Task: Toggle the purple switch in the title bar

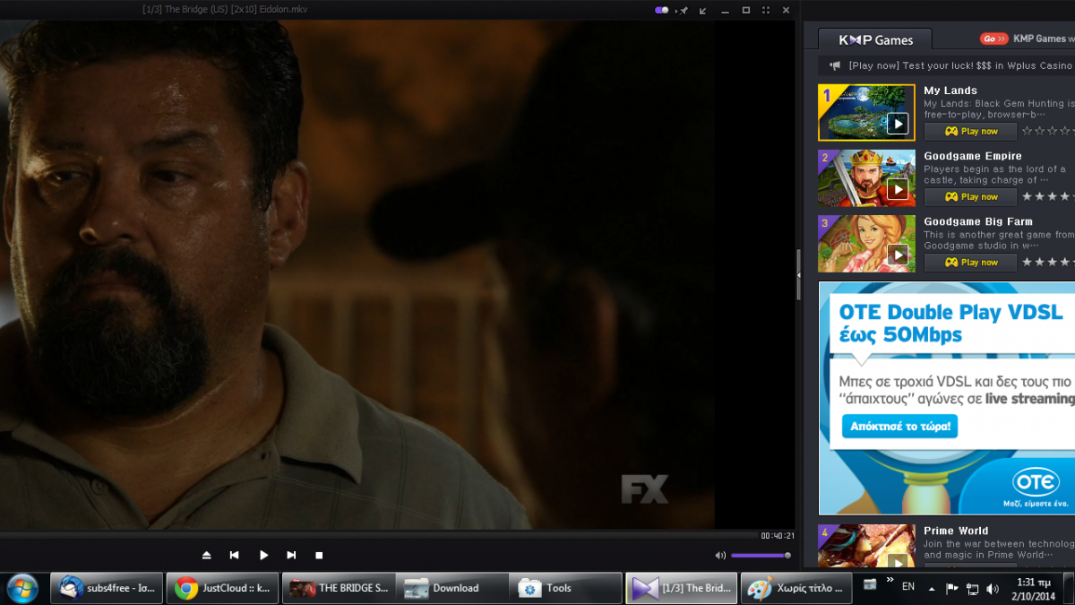Action: point(662,10)
